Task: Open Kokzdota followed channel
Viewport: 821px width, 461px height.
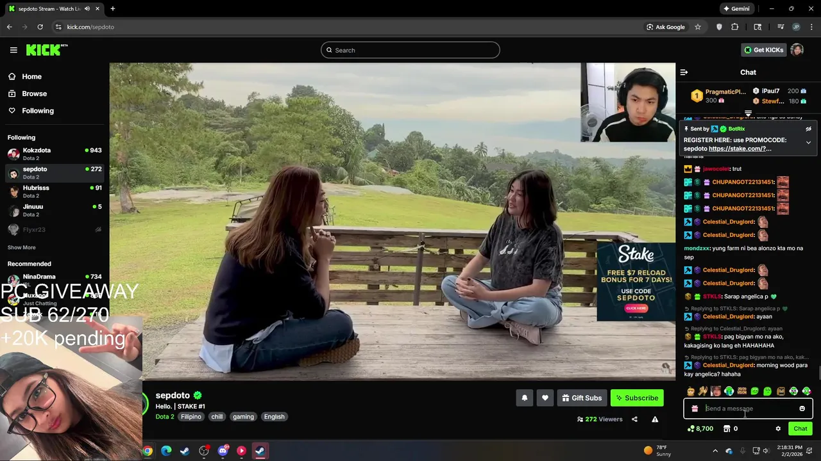Action: pyautogui.click(x=55, y=154)
